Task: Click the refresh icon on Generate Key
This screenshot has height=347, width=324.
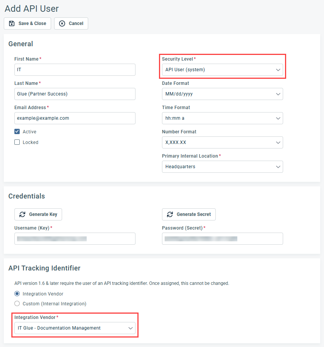Action: (x=22, y=214)
